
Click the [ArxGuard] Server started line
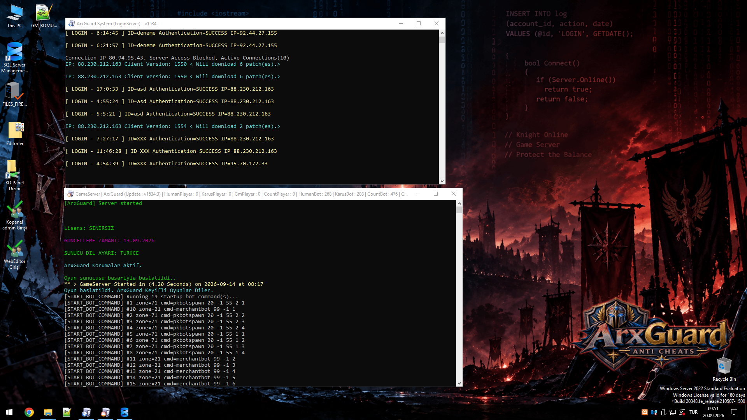click(103, 203)
